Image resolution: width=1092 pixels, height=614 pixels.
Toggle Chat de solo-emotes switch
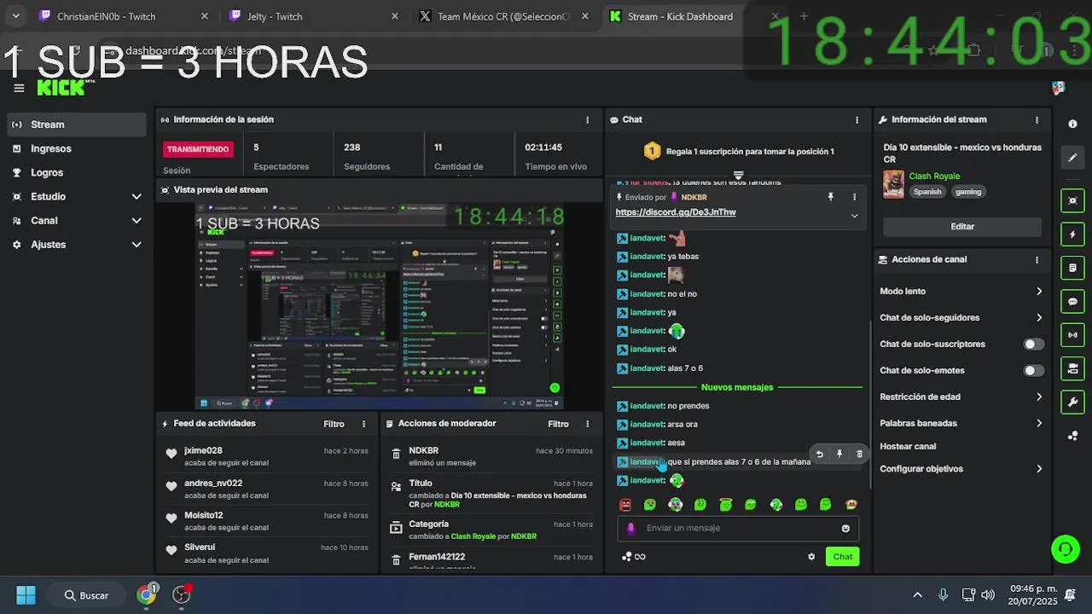[1033, 371]
